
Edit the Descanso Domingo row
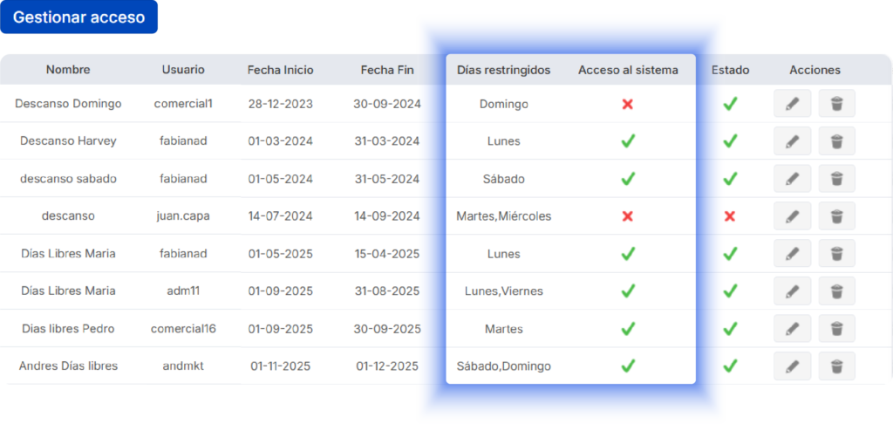tap(792, 104)
